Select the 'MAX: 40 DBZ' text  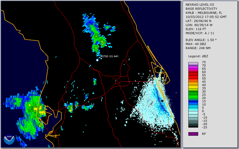(x=196, y=44)
